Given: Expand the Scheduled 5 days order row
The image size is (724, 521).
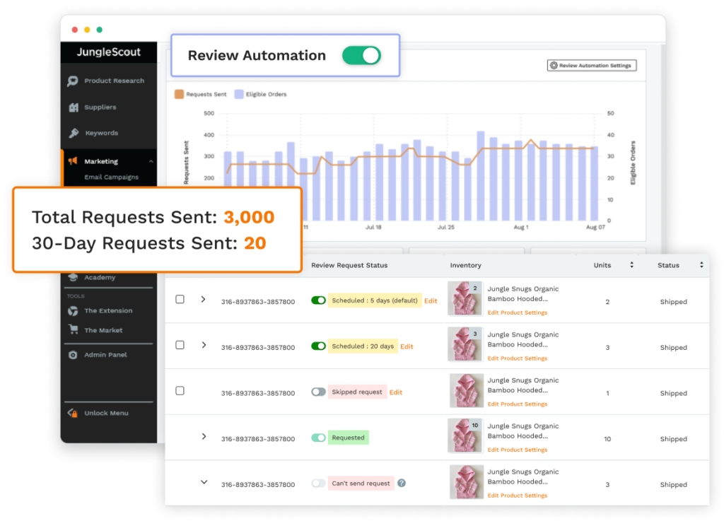Looking at the screenshot, I should [204, 299].
